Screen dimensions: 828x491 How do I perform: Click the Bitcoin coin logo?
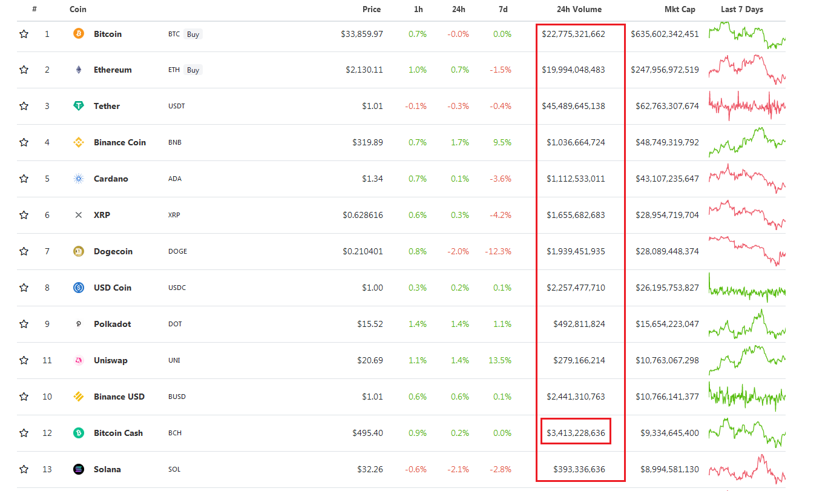click(79, 34)
